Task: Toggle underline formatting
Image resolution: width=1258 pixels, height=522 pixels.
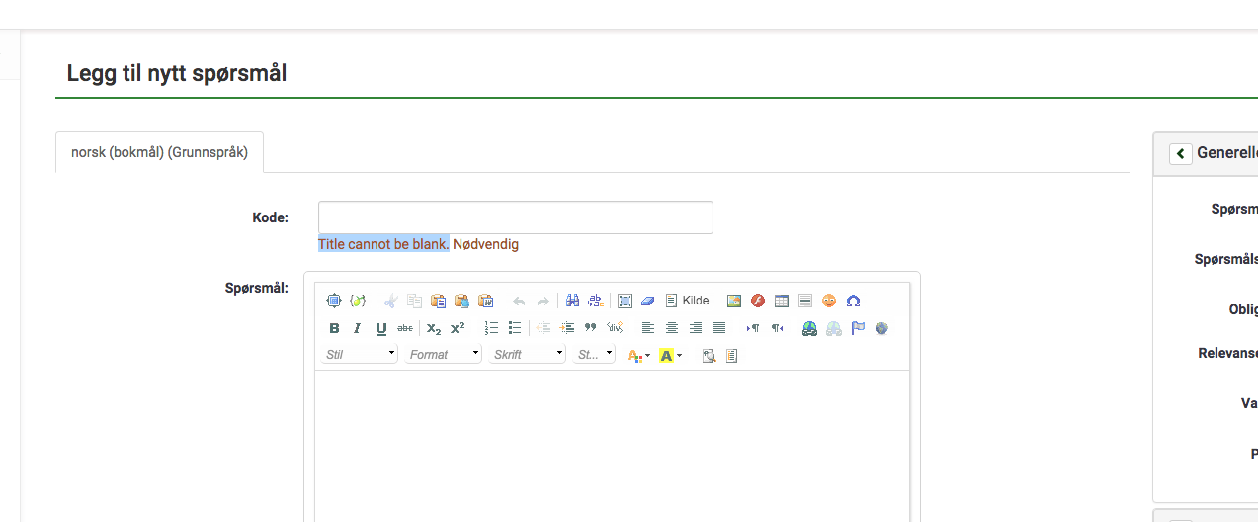Action: click(381, 328)
